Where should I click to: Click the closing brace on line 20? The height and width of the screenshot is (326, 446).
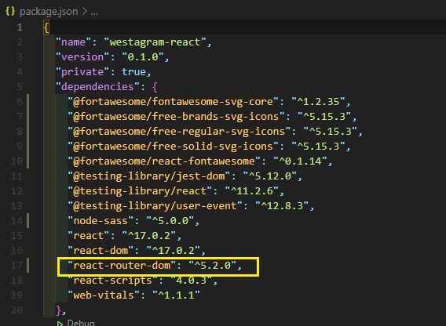pos(59,310)
